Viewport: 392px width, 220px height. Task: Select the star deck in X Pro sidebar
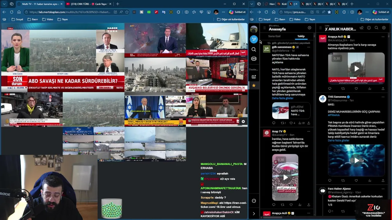click(254, 86)
